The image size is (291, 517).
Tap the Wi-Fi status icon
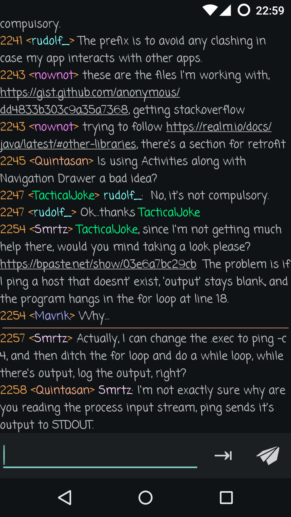point(210,10)
